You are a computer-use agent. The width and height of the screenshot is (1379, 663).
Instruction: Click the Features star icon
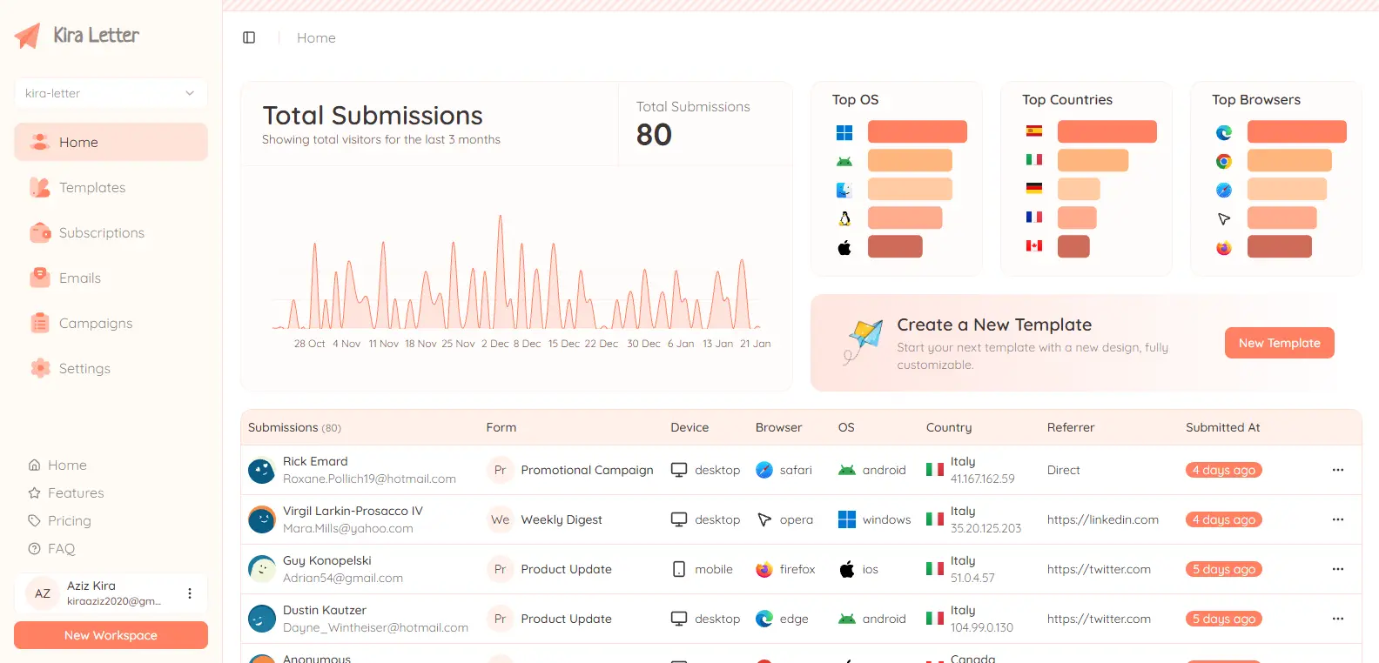(x=35, y=492)
